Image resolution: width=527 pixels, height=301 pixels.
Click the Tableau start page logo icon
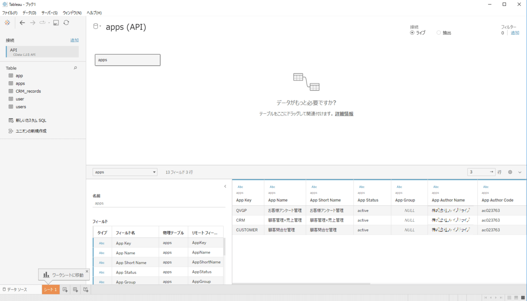coord(7,23)
